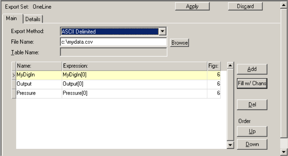Image resolution: width=288 pixels, height=156 pixels.
Task: Delete the selected row with Del
Action: tap(252, 105)
